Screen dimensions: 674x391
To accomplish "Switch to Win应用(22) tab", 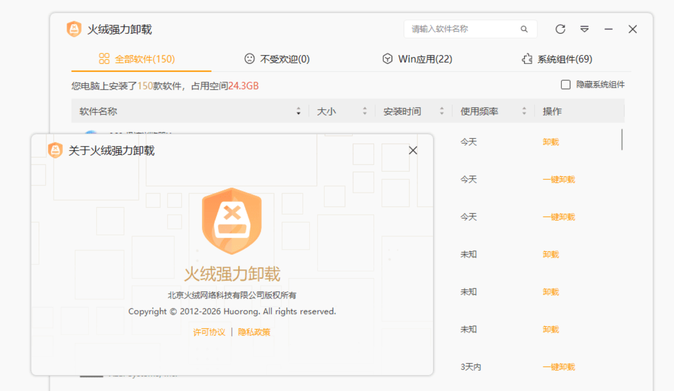I will (417, 59).
